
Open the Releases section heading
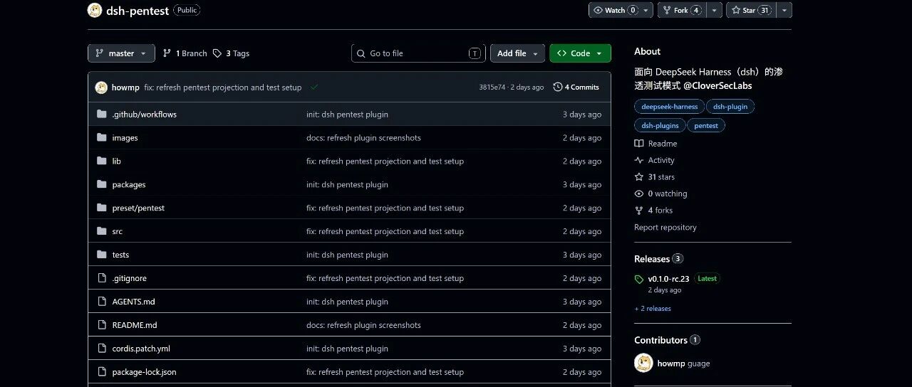tap(658, 259)
